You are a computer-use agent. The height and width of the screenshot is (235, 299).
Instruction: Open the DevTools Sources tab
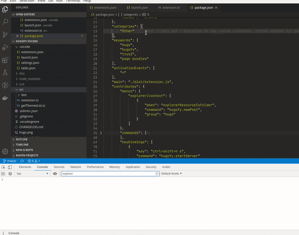pos(59,167)
